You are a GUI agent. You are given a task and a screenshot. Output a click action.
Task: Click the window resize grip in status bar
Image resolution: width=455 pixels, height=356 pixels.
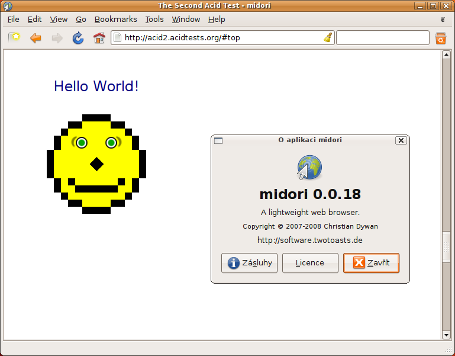(448, 348)
